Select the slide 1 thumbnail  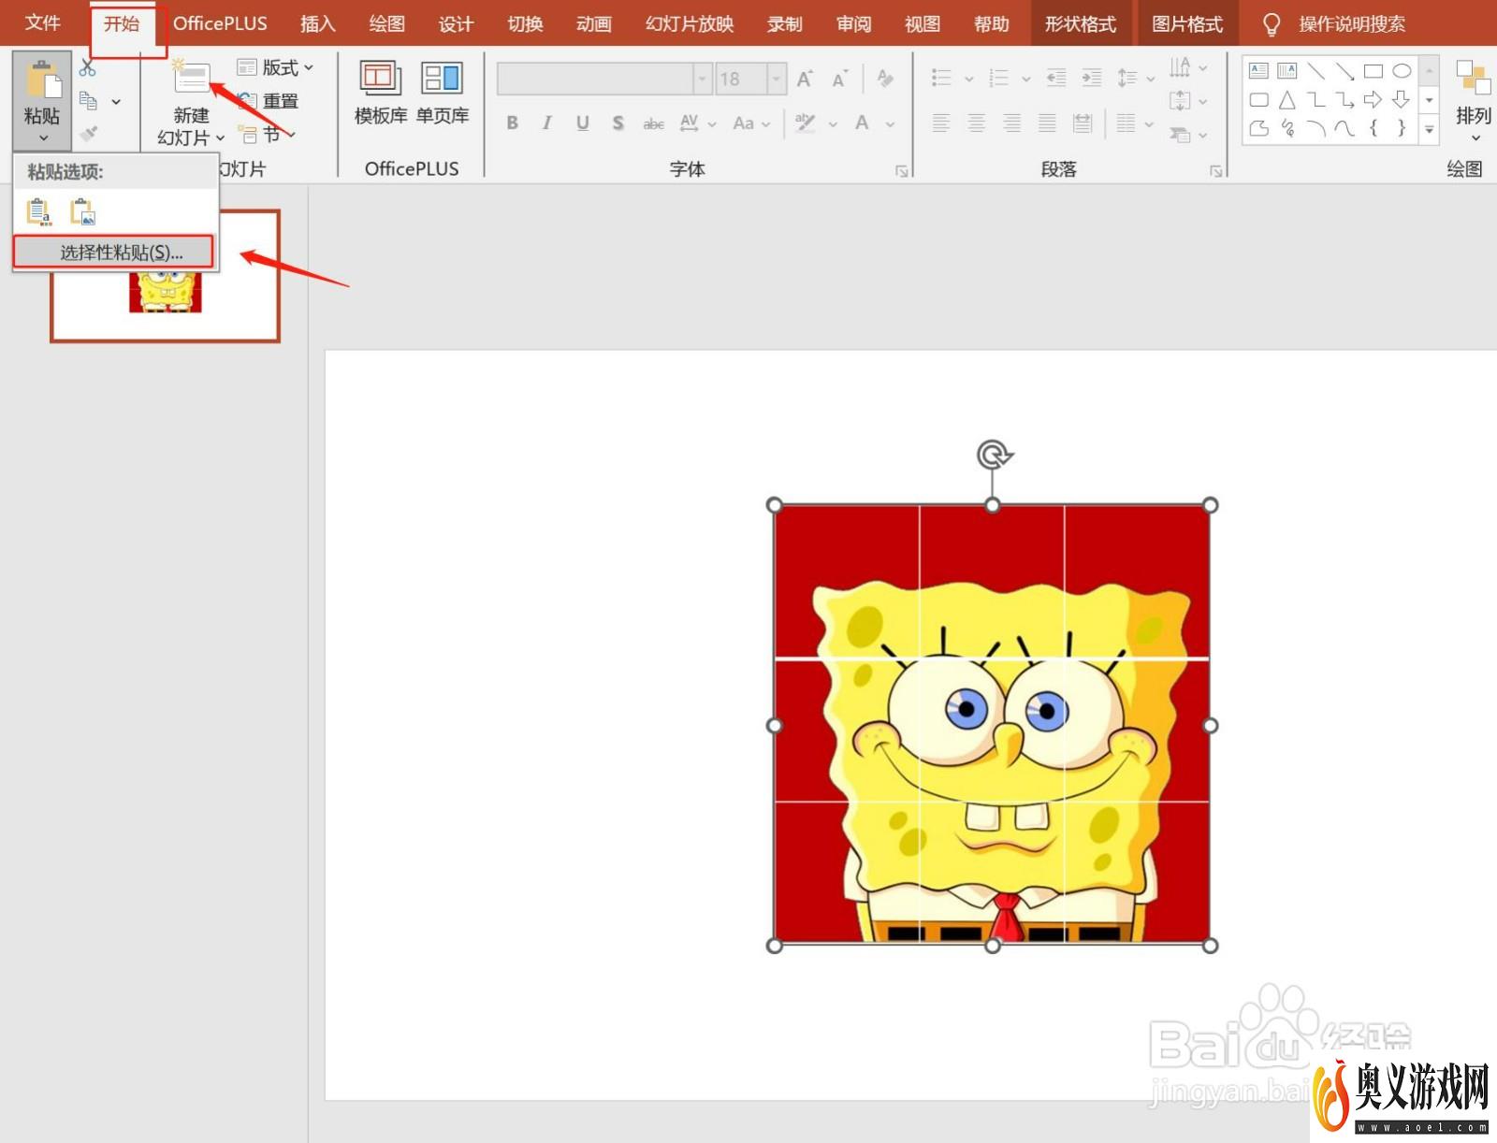[x=165, y=277]
